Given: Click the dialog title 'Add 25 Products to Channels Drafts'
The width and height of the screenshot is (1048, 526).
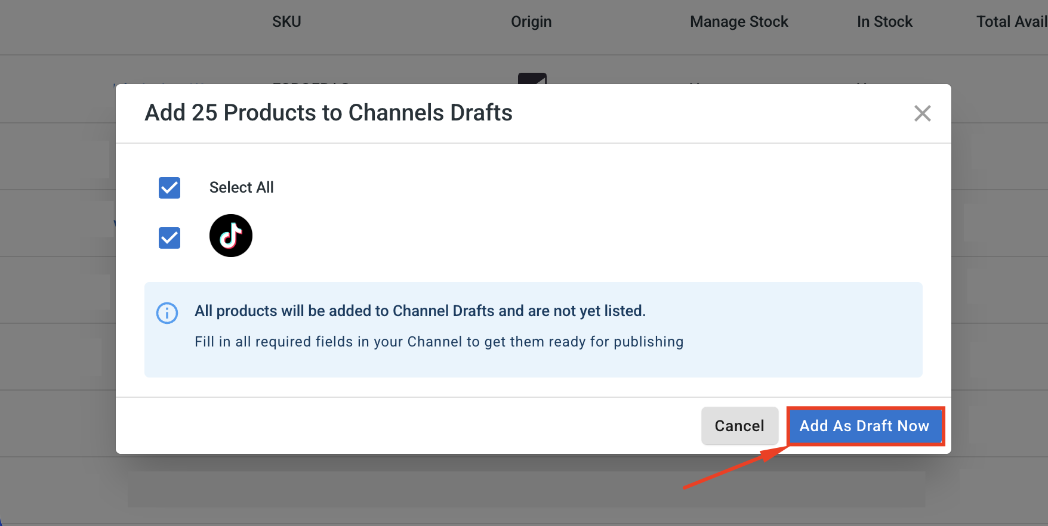Looking at the screenshot, I should (x=329, y=113).
